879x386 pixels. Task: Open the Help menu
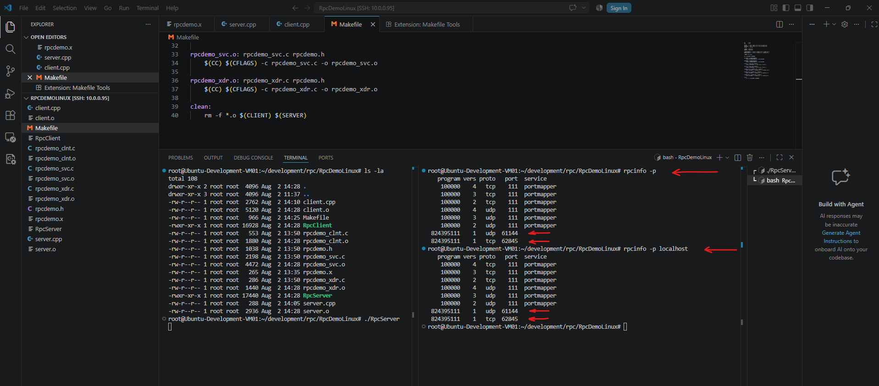tap(172, 8)
